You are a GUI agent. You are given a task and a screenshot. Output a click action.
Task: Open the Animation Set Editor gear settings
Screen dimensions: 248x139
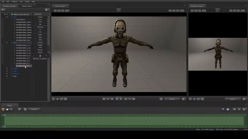46,10
